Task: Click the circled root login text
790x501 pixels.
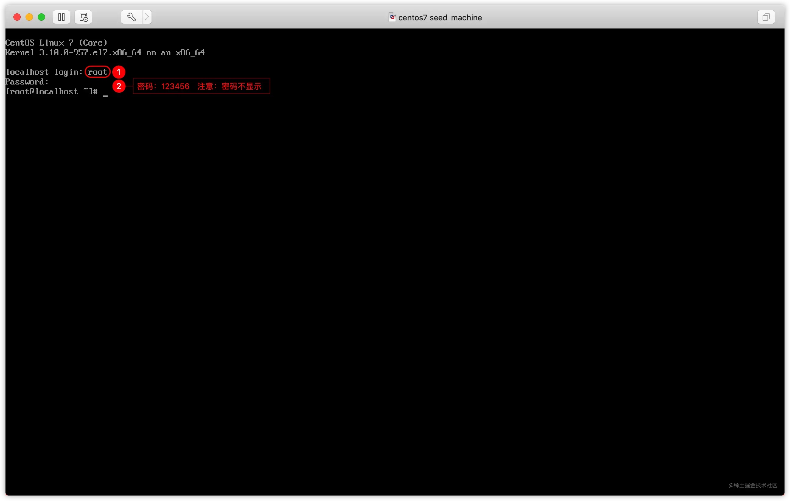Action: [97, 72]
